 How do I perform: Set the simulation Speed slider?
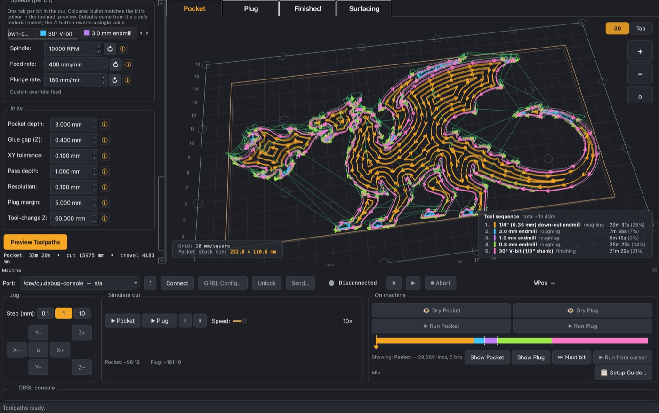[x=286, y=321]
